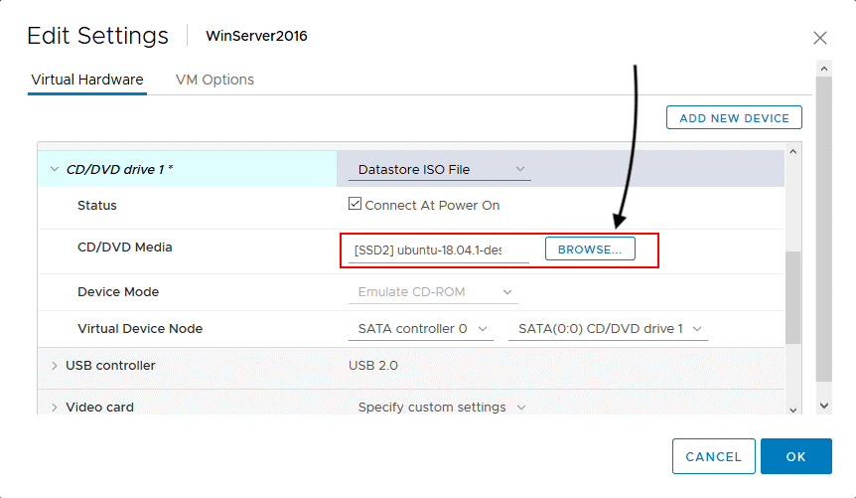Click the inner hardware list scroll-down arrow
The width and height of the screenshot is (856, 498).
pos(791,408)
